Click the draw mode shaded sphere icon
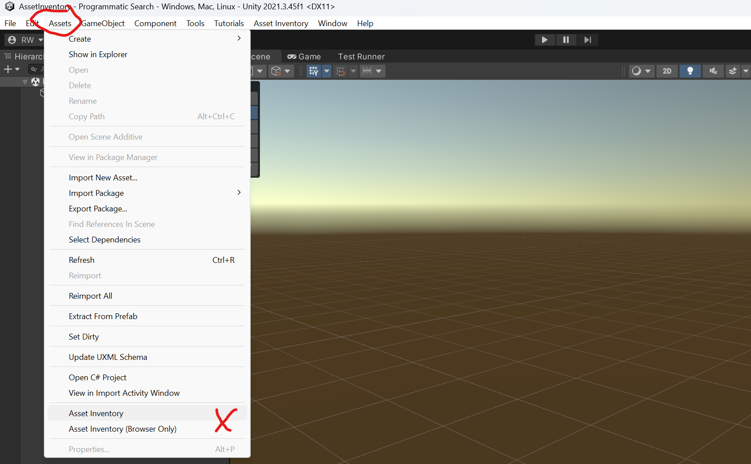 click(636, 71)
